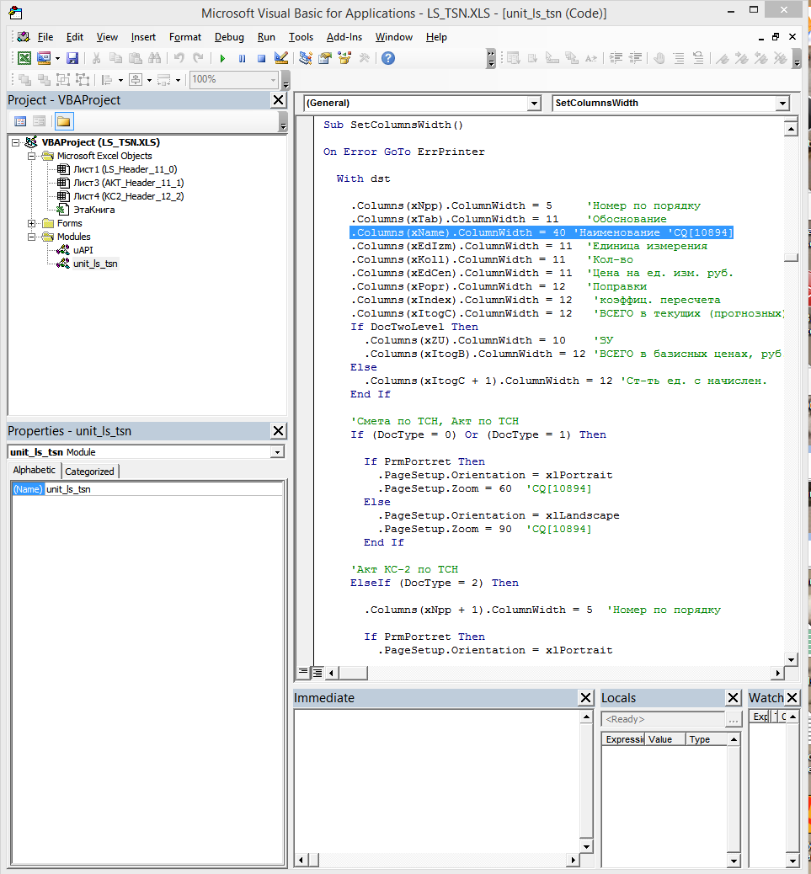Click the Comment Block icon
Viewport: 811px width, 874px height.
[x=679, y=58]
